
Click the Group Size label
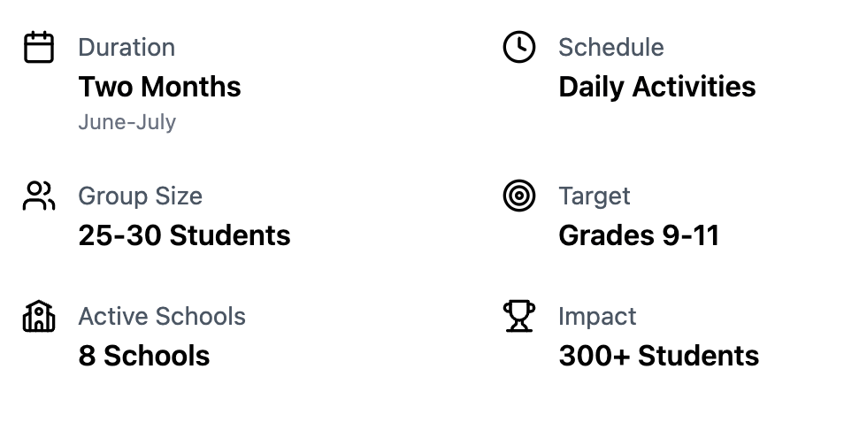pos(140,196)
